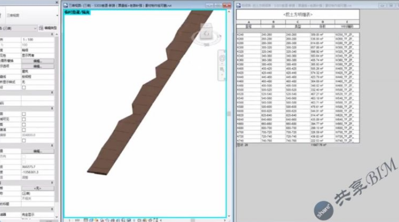Click the detail level icon on view control bar
The width and height of the screenshot is (399, 222).
86,220
